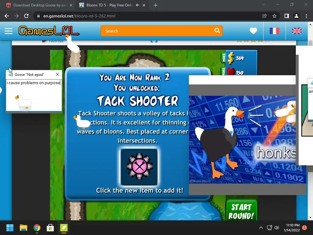Click the Tack Shooter item icon
The height and width of the screenshot is (235, 313).
pyautogui.click(x=139, y=167)
